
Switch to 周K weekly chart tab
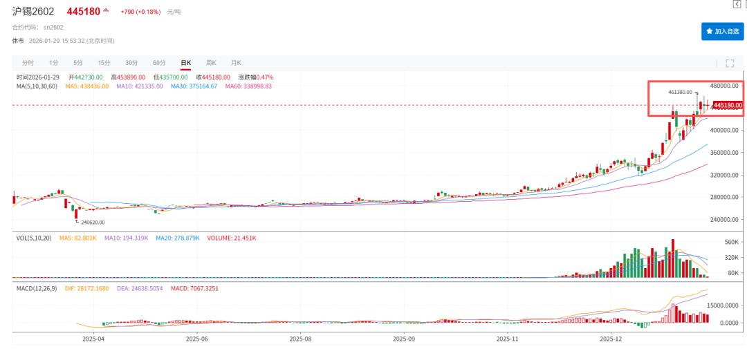211,63
